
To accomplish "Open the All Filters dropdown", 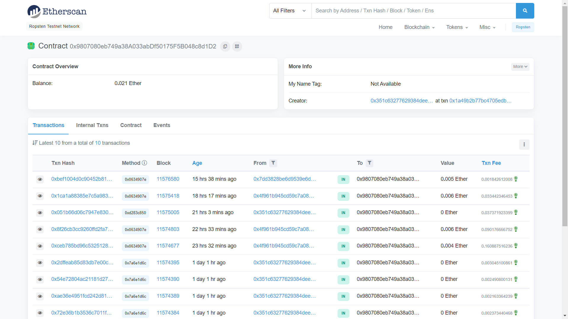I will pyautogui.click(x=290, y=11).
